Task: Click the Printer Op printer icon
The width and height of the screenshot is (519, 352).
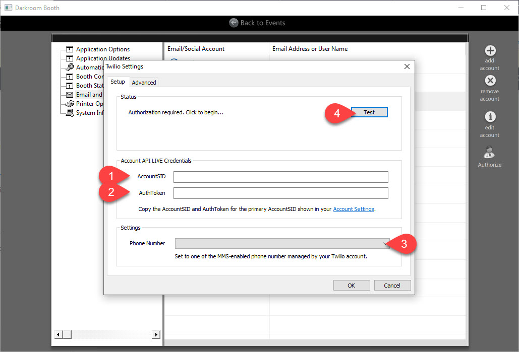Action: [70, 104]
